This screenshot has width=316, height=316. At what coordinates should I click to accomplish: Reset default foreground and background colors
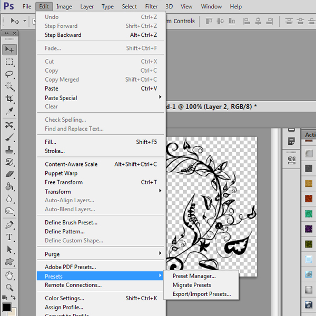(4, 298)
